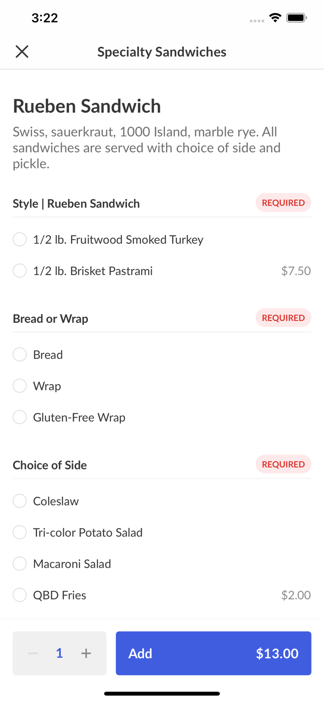Tap the cellular signal dots icon
The width and height of the screenshot is (324, 702).
[257, 20]
